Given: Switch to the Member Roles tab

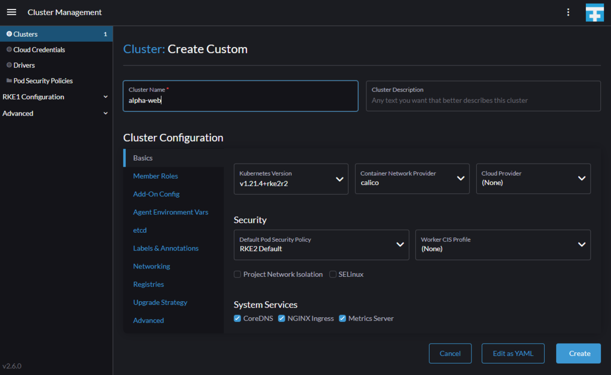Looking at the screenshot, I should click(156, 176).
